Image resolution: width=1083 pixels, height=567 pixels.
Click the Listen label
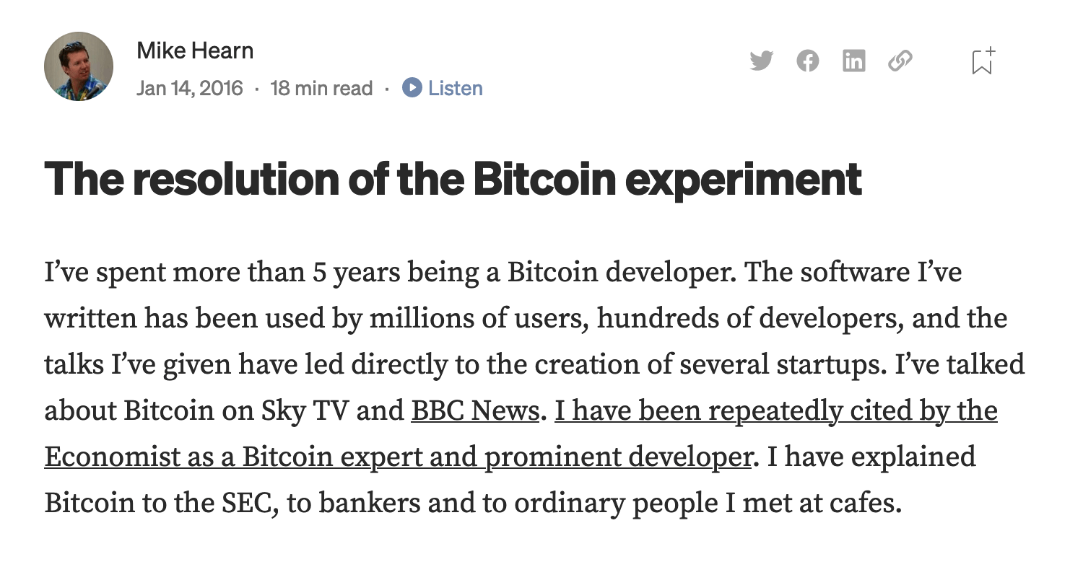pos(455,88)
